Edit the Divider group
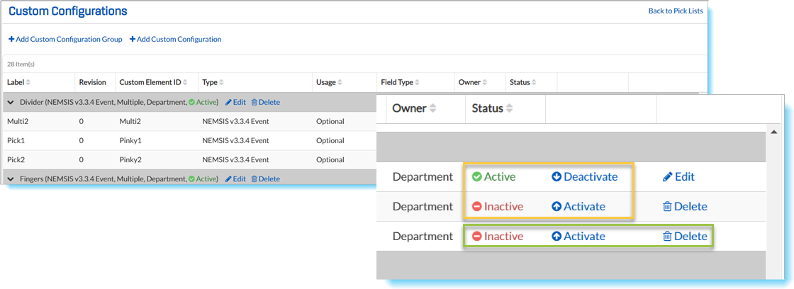794x289 pixels. 235,102
